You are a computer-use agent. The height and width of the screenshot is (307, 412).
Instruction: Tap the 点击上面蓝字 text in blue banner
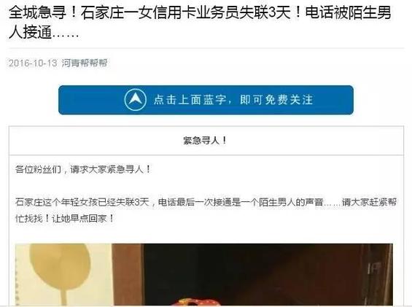coord(190,100)
